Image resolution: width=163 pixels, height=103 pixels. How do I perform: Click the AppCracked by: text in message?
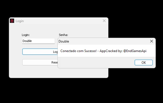pyautogui.click(x=111, y=51)
